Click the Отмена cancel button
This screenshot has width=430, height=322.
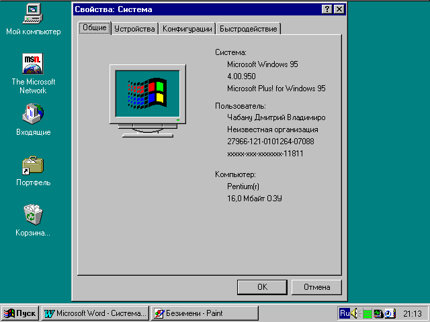pos(316,287)
